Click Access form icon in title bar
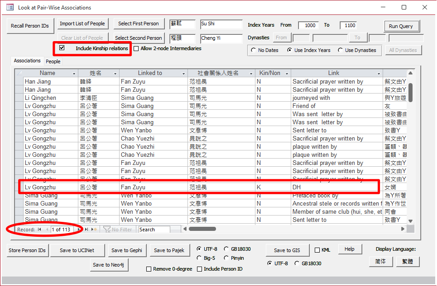Screen dimensions: 437x286 (10, 7)
